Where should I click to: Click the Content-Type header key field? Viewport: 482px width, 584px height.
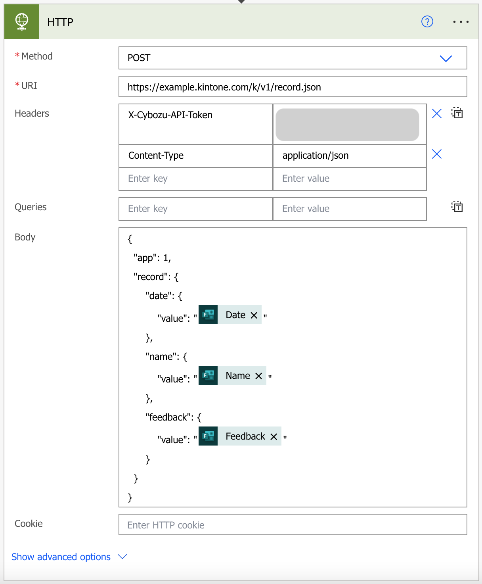point(196,156)
